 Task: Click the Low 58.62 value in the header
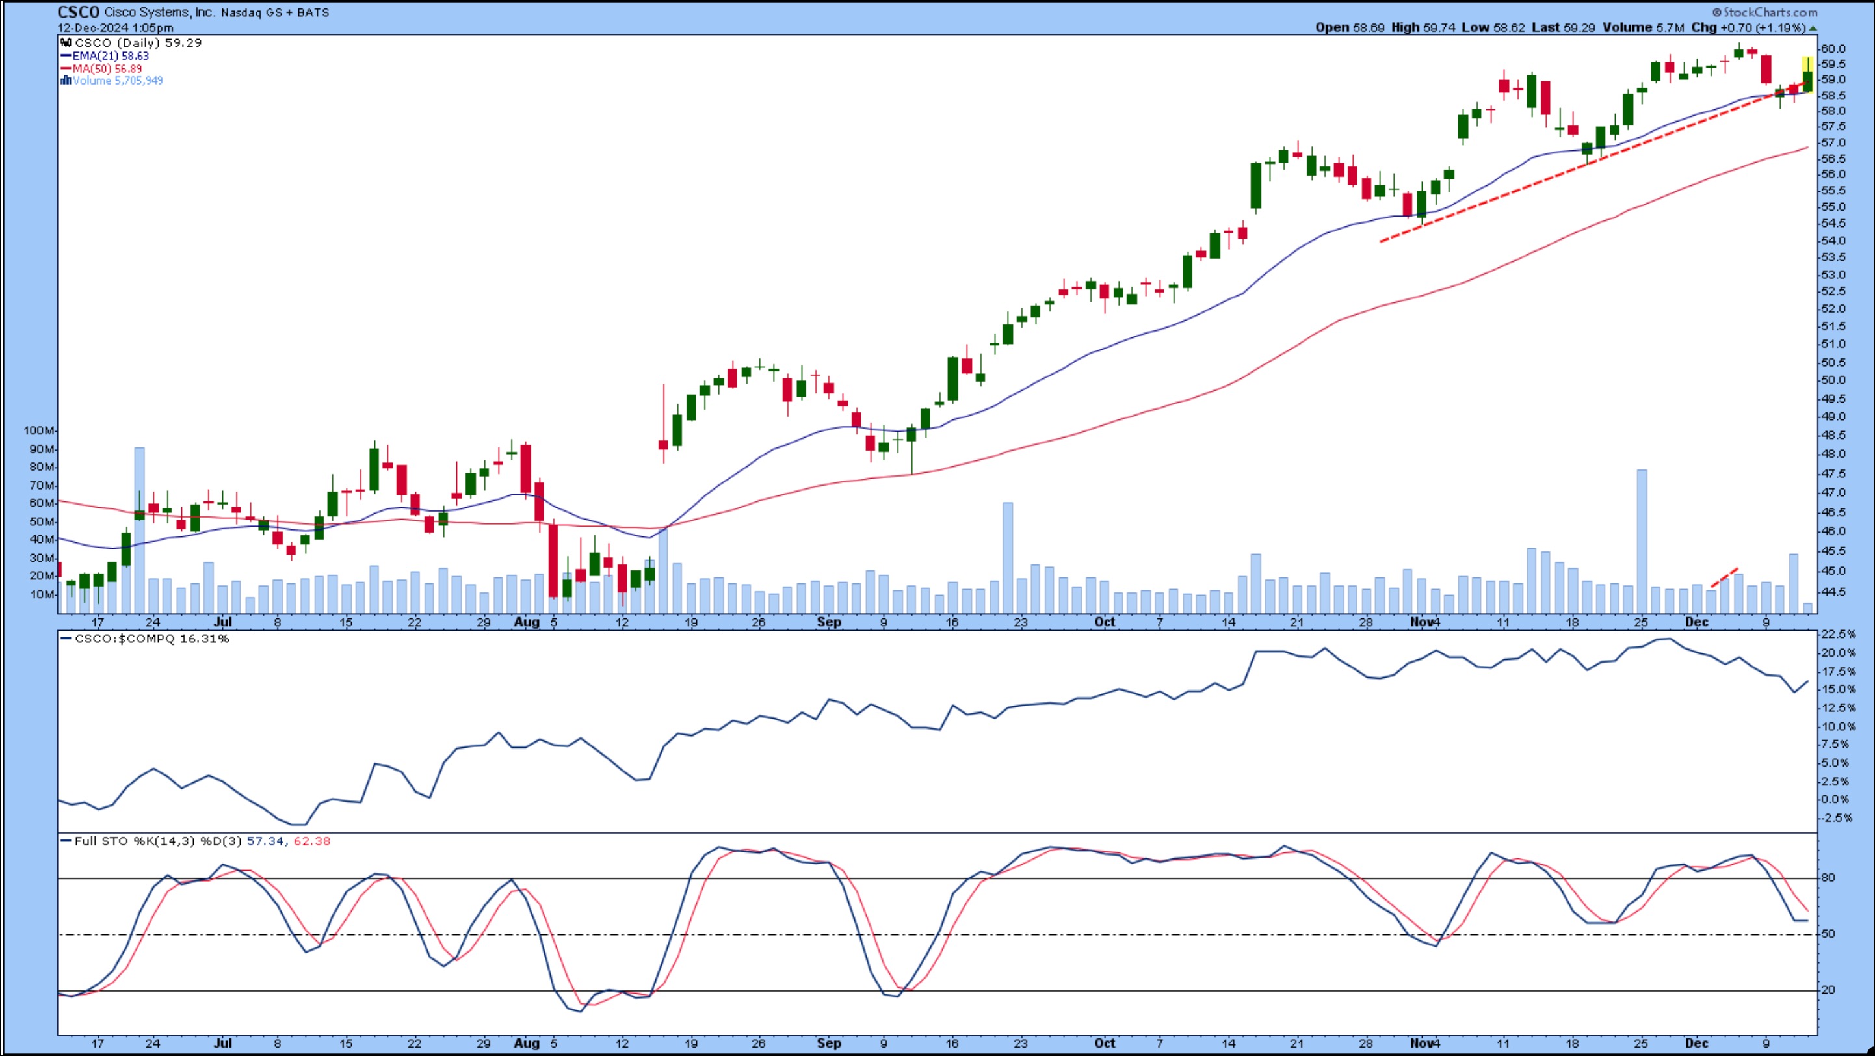1493,28
